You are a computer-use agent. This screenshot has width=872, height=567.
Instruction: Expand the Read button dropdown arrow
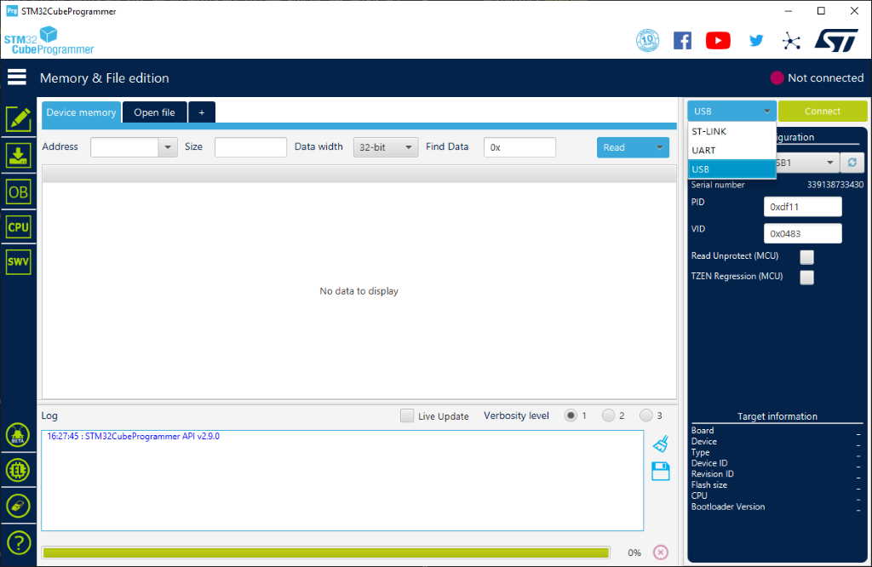[659, 147]
